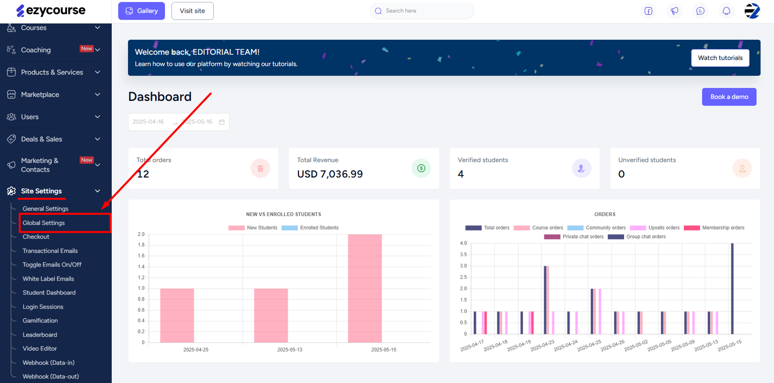Screen dimensions: 774x383
Task: Click the Total orders legend color swatch
Action: [x=473, y=228]
